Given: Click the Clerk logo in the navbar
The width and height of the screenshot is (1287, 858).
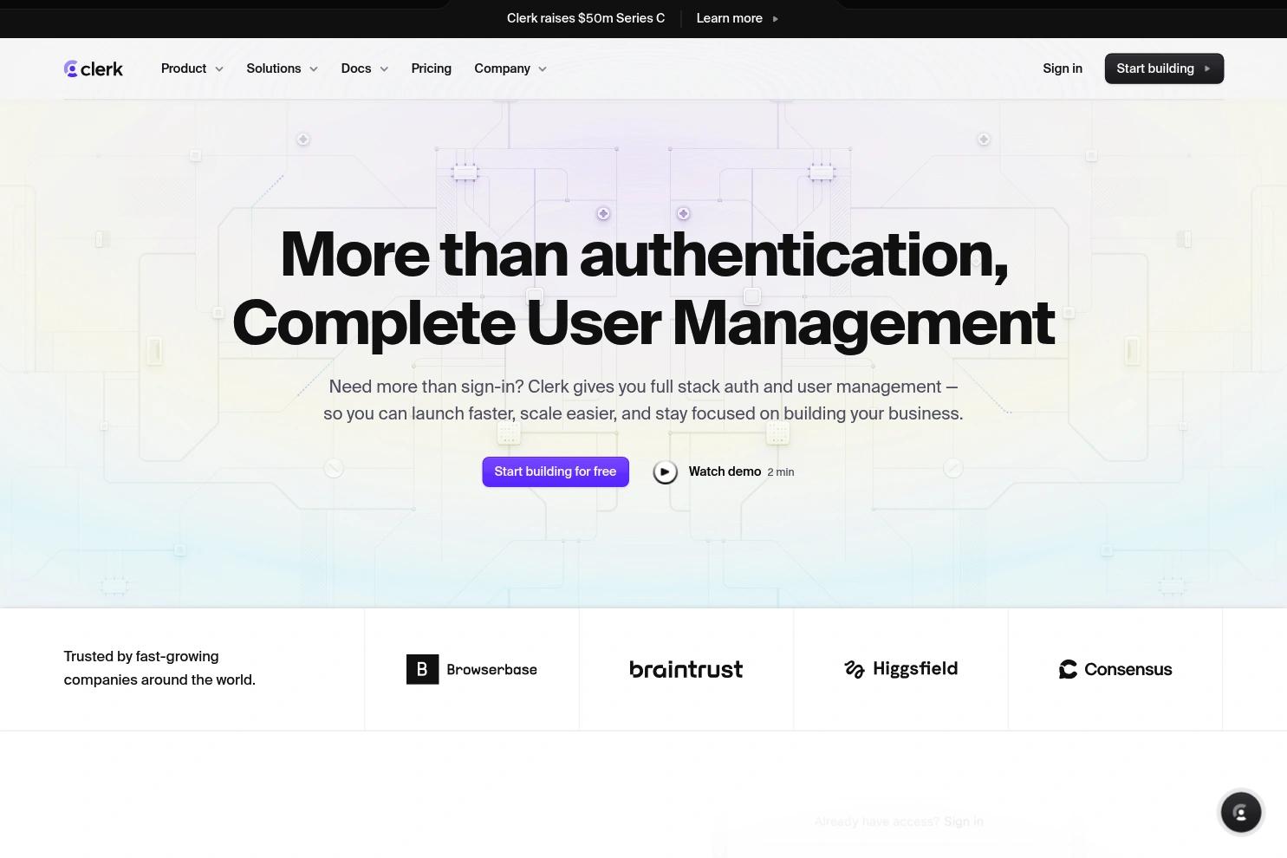Looking at the screenshot, I should point(94,68).
